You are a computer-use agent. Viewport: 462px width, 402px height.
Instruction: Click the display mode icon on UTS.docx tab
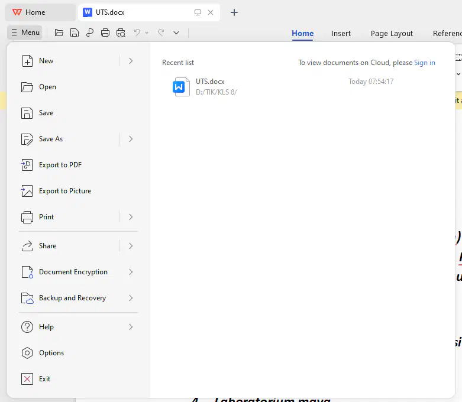198,12
